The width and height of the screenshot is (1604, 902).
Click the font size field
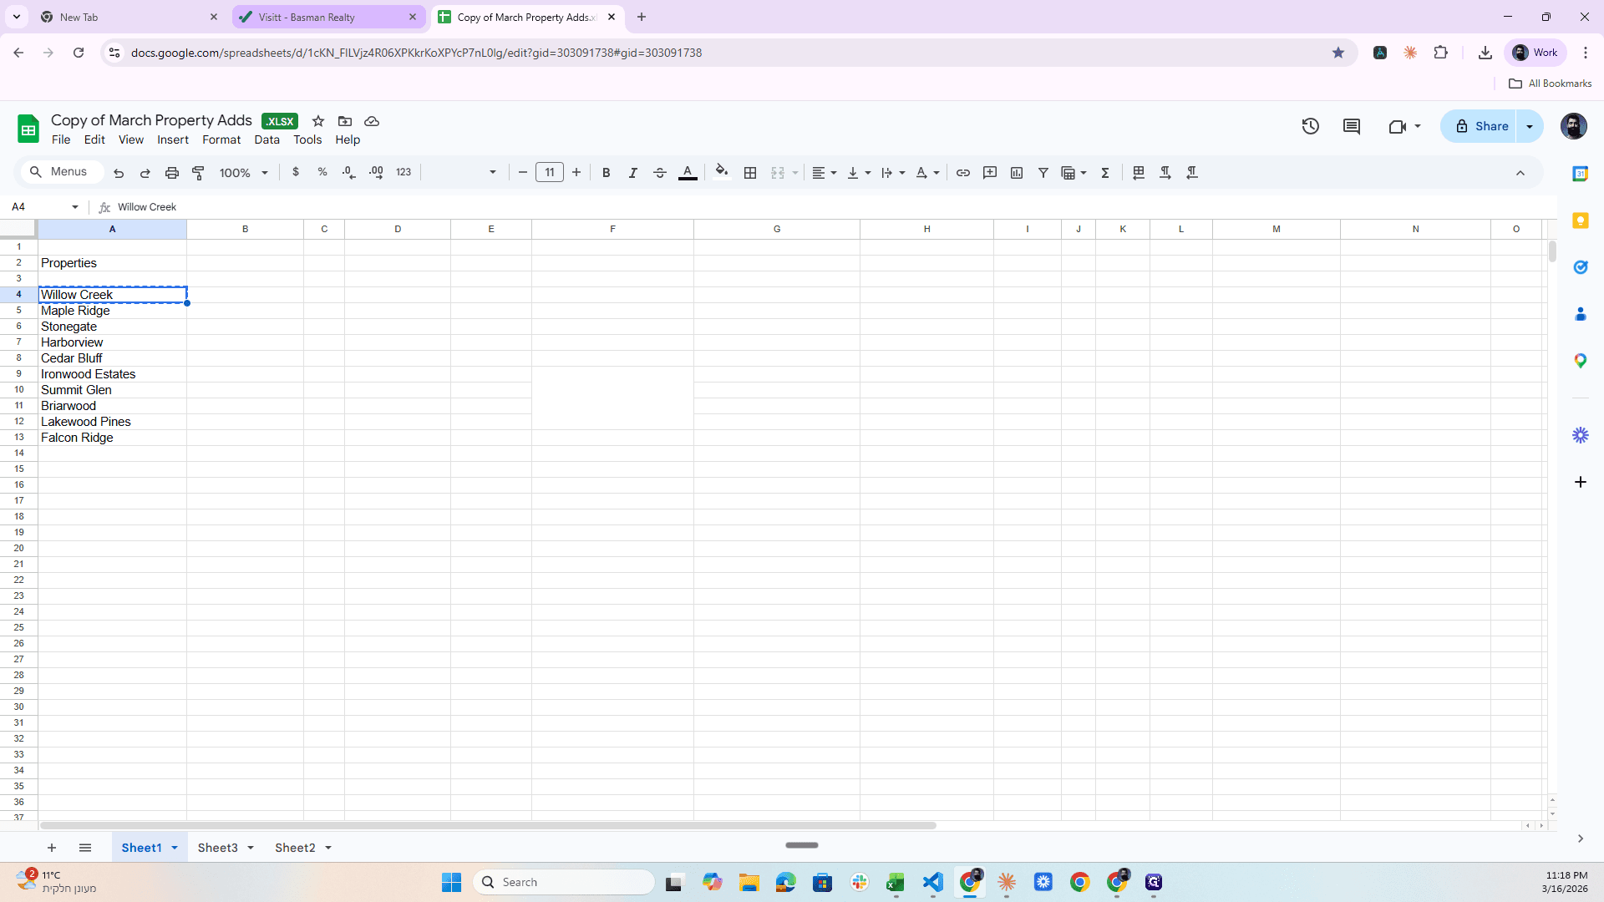click(550, 173)
